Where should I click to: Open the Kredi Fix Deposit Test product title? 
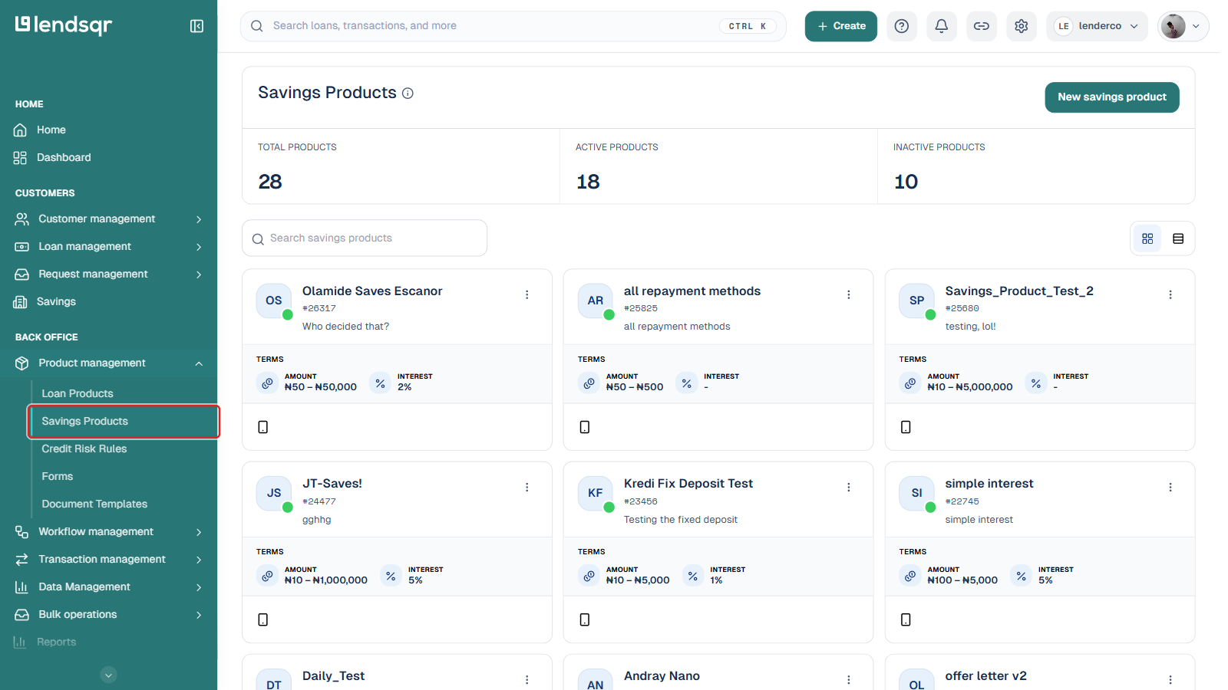(x=688, y=484)
